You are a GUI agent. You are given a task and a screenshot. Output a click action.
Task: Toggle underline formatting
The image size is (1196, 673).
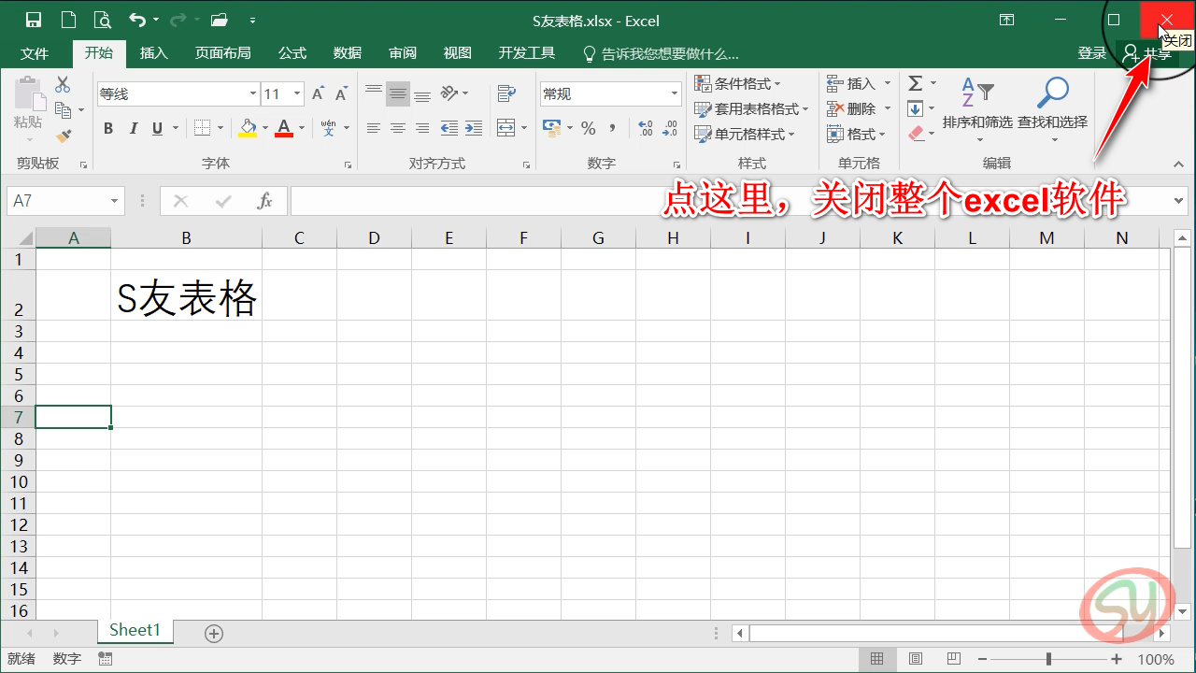point(157,128)
